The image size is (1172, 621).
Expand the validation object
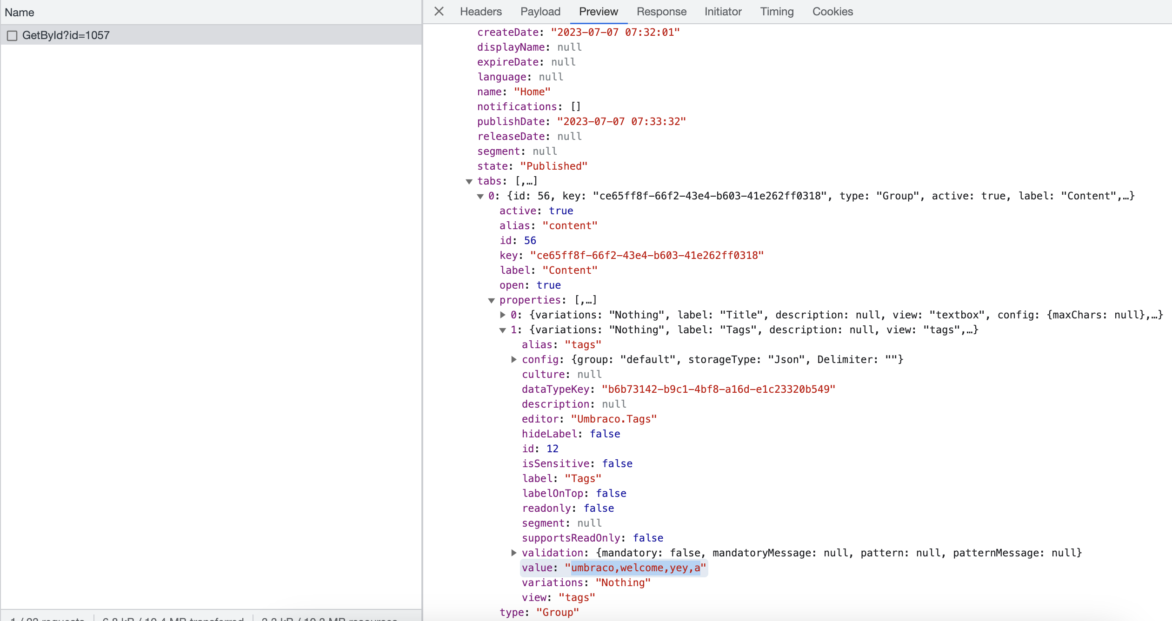[x=514, y=553]
